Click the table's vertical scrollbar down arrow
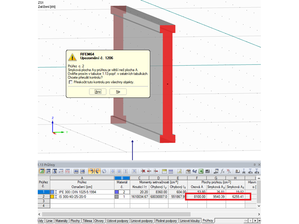The height and width of the screenshot is (224, 299). [x=259, y=206]
